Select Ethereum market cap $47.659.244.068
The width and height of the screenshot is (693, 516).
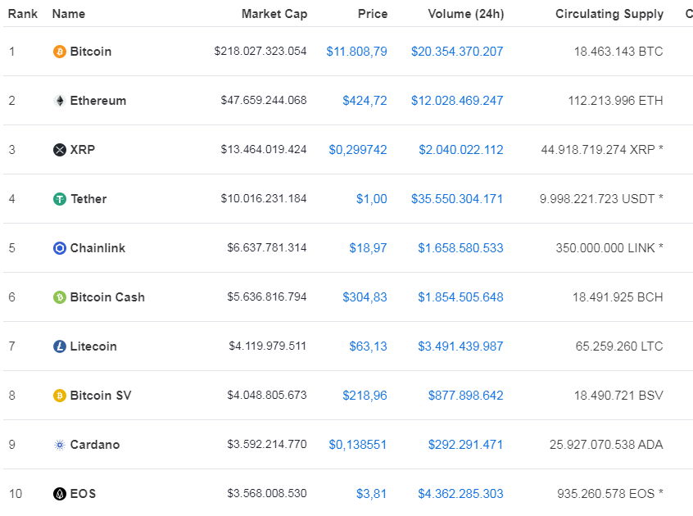(264, 100)
